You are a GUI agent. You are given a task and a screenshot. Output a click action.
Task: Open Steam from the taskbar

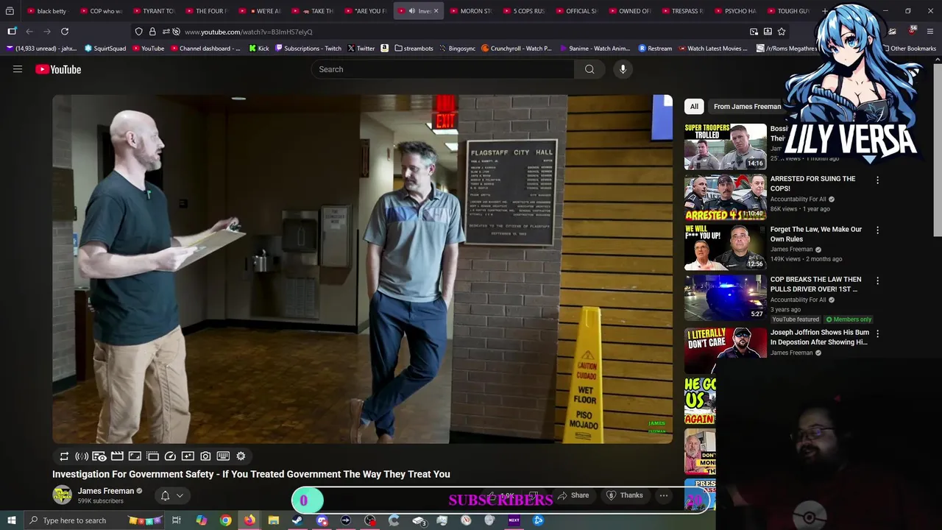click(297, 520)
